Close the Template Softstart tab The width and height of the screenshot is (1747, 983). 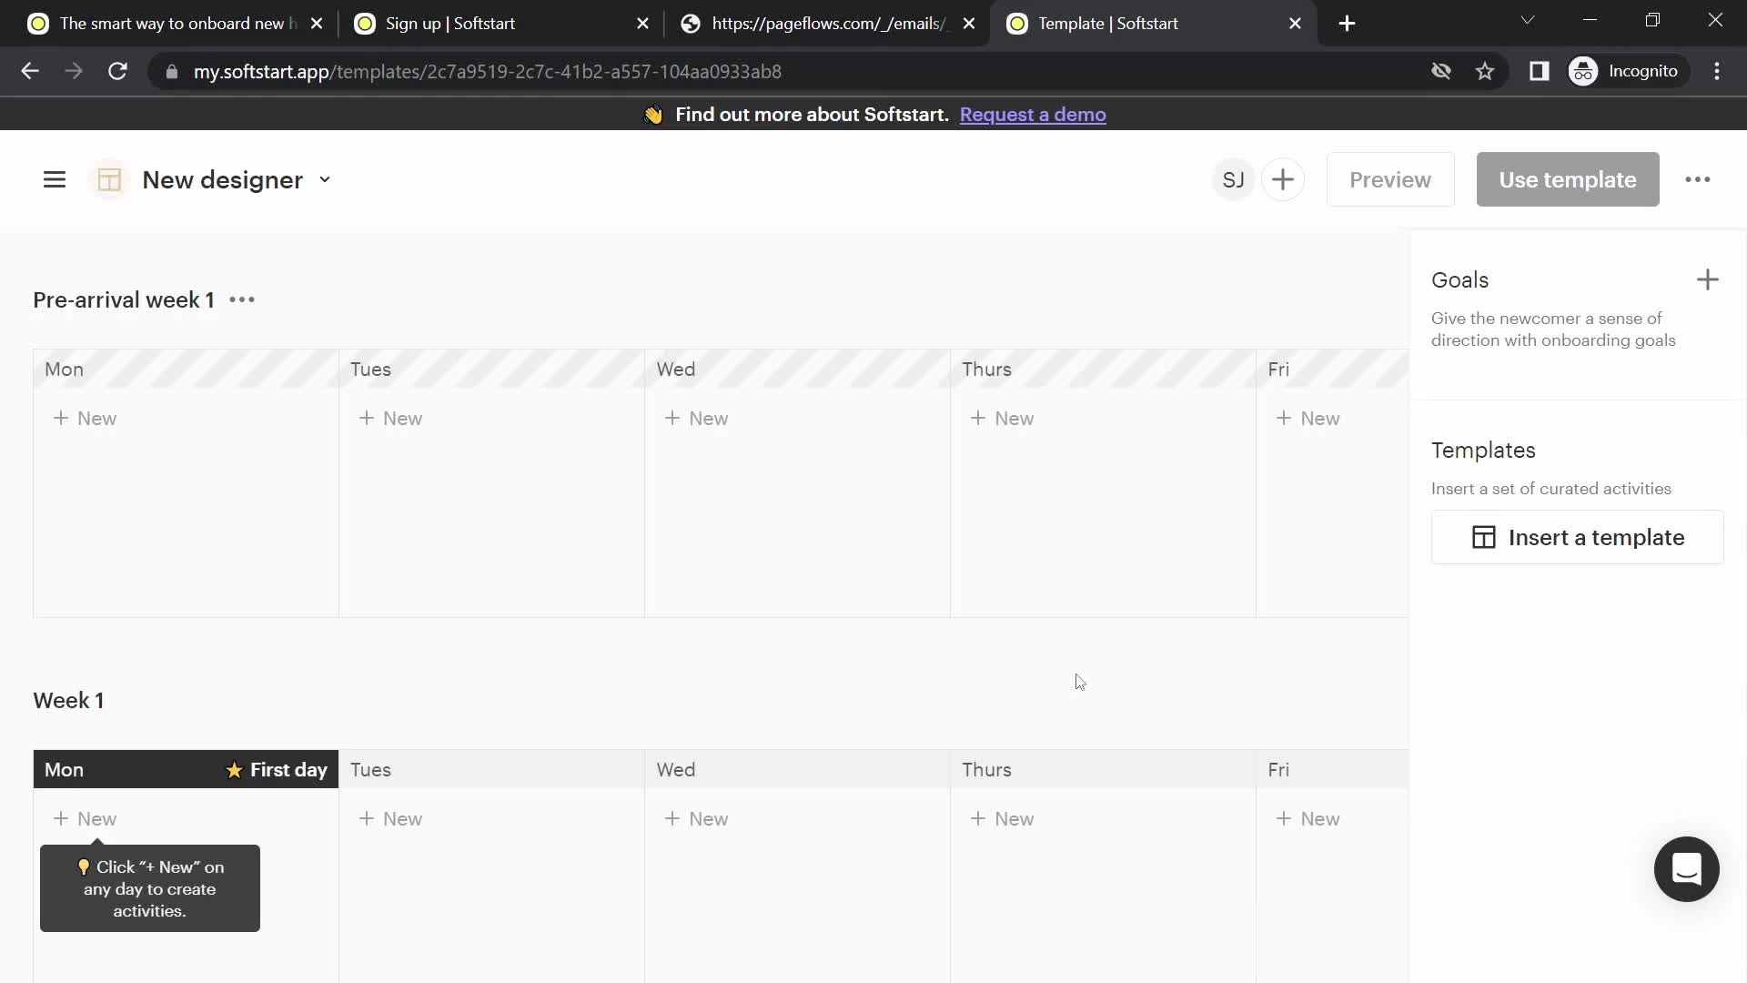[x=1295, y=24]
